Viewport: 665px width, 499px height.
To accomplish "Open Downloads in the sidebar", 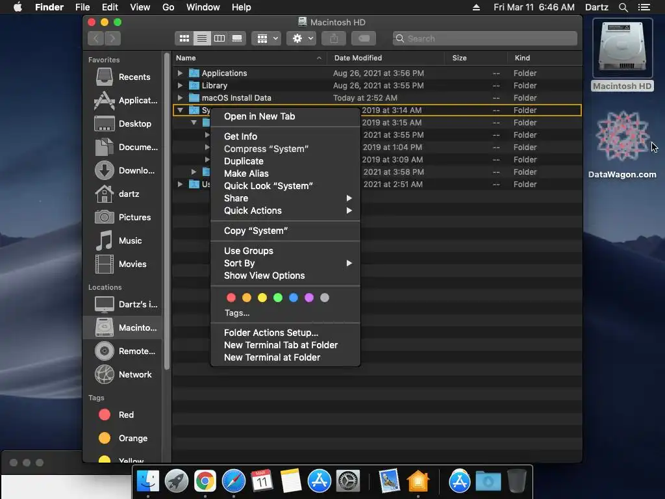I will point(123,170).
